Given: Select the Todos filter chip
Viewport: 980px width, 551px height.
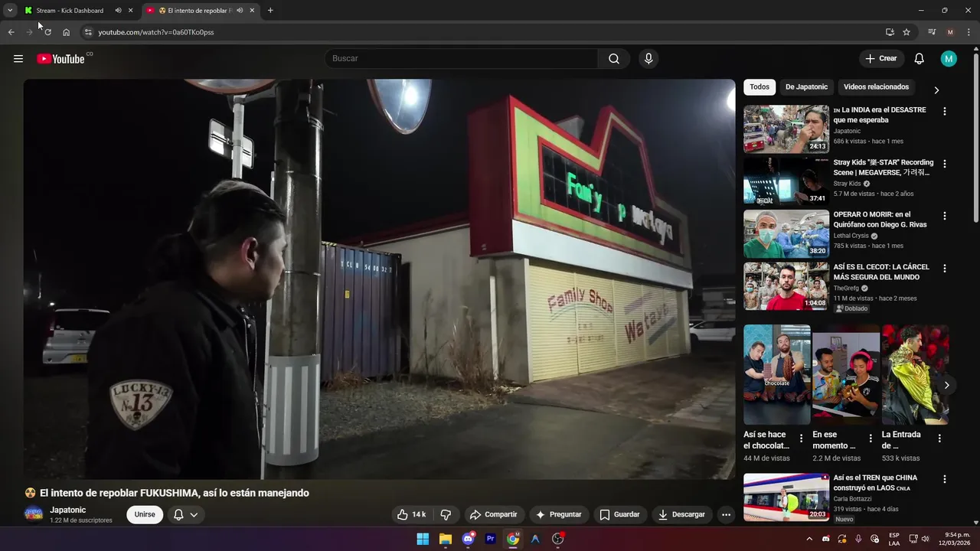Looking at the screenshot, I should click(x=759, y=87).
